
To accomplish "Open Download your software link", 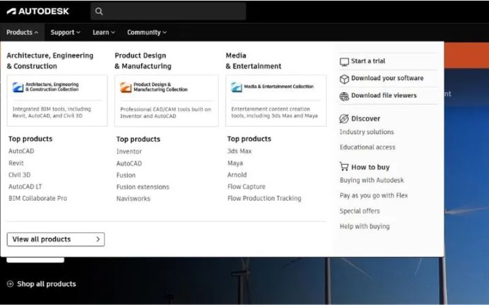I will click(x=388, y=78).
